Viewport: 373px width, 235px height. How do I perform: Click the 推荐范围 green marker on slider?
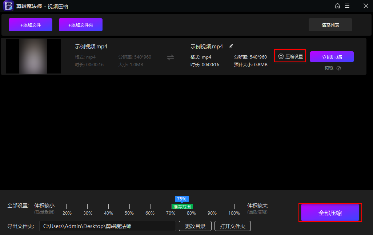pos(182,206)
